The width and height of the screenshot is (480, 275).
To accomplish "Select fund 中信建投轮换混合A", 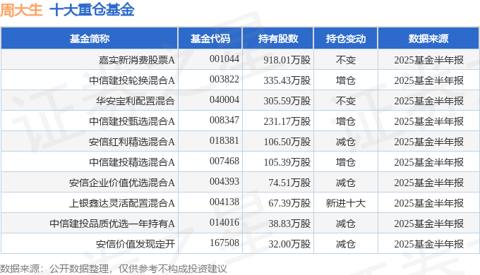I will click(x=132, y=80).
